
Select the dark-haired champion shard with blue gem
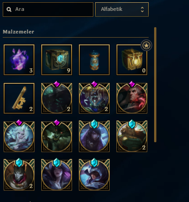(94, 137)
